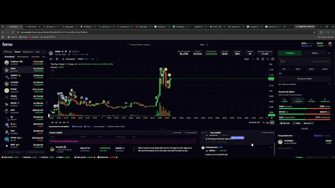Redo the chart action

tap(97, 59)
